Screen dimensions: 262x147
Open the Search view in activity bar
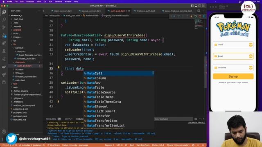coord(4,20)
